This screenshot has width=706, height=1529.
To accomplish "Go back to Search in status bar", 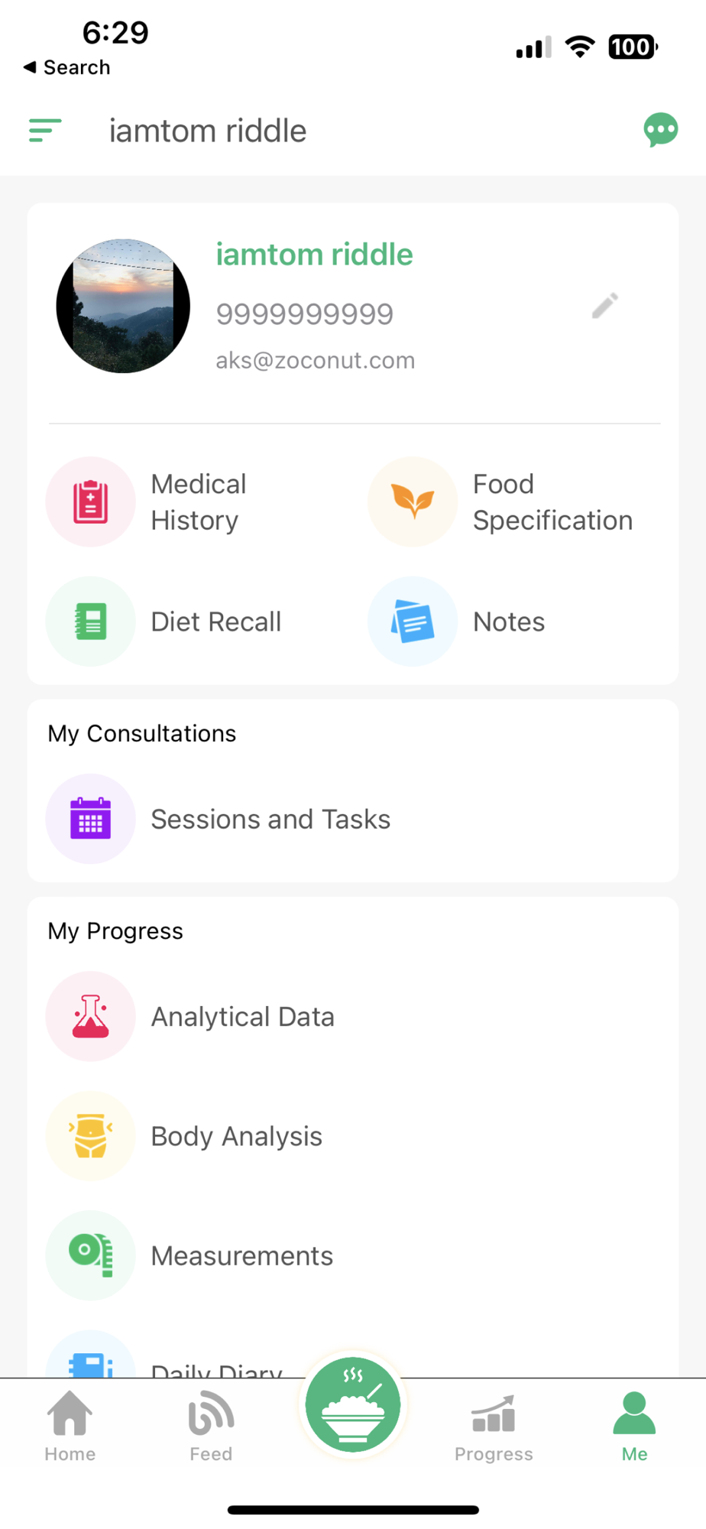I will click(x=67, y=67).
